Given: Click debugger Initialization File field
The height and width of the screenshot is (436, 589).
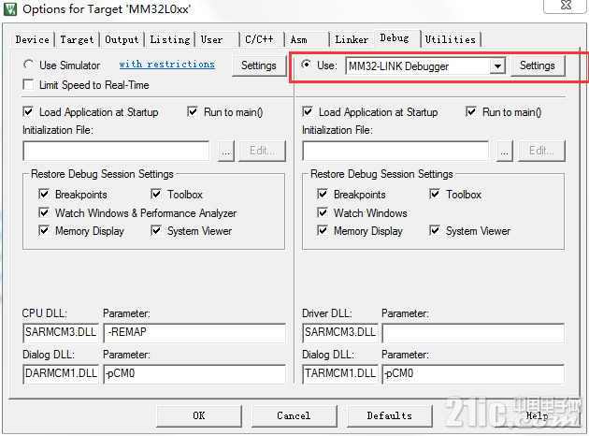Looking at the screenshot, I should pos(395,151).
